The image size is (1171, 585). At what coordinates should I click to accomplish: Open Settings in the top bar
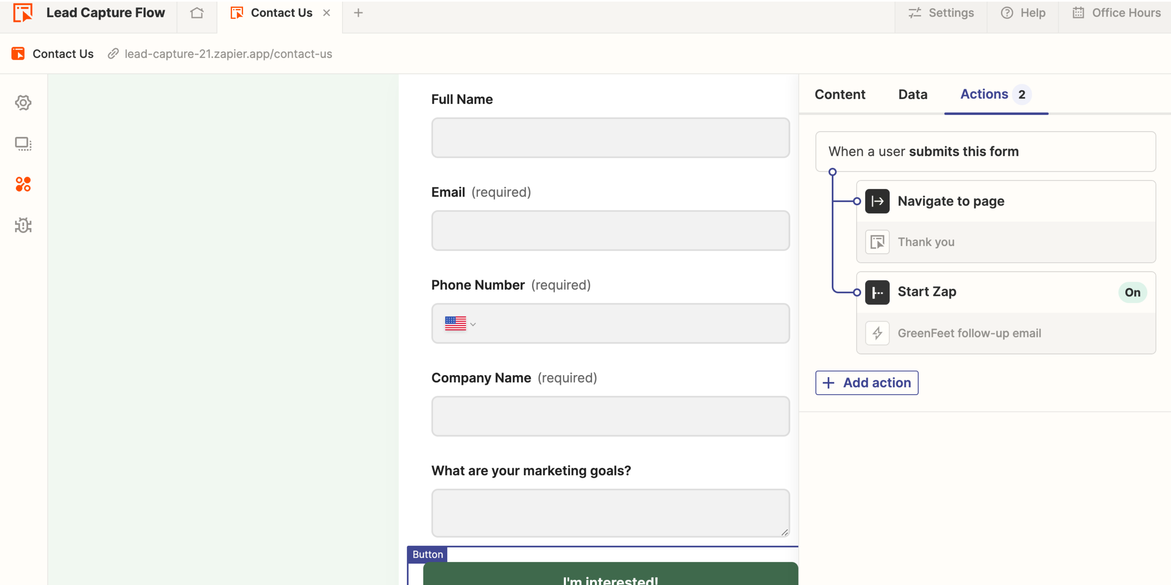(941, 13)
